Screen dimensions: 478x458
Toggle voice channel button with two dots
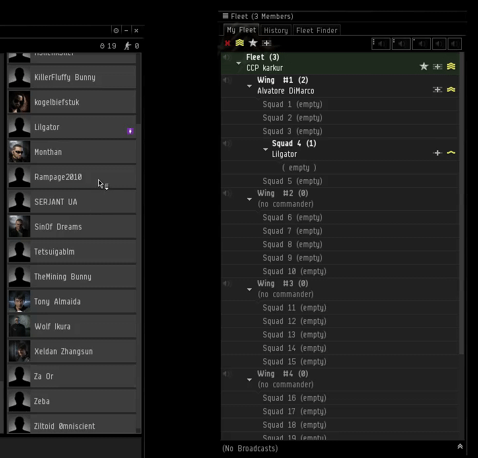401,44
